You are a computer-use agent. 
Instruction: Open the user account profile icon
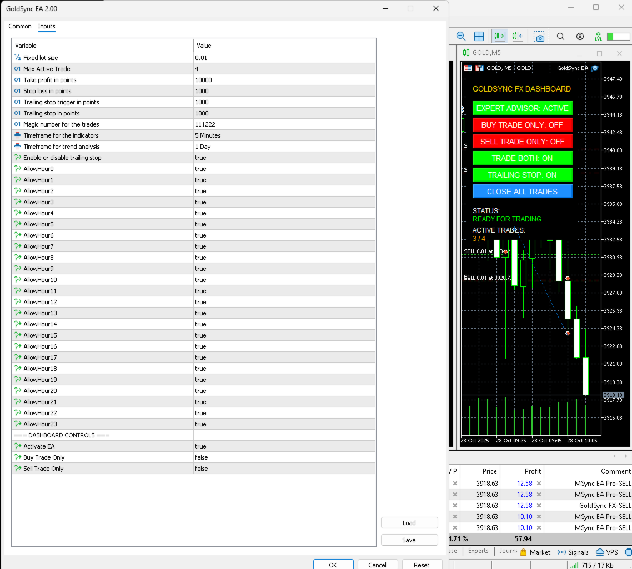click(580, 37)
